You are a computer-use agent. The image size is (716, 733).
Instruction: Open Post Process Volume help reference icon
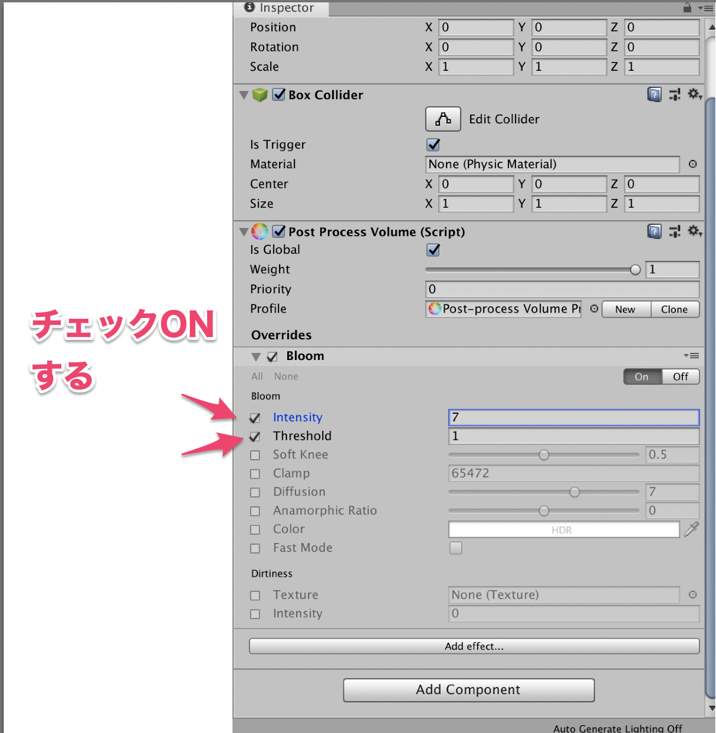[654, 231]
